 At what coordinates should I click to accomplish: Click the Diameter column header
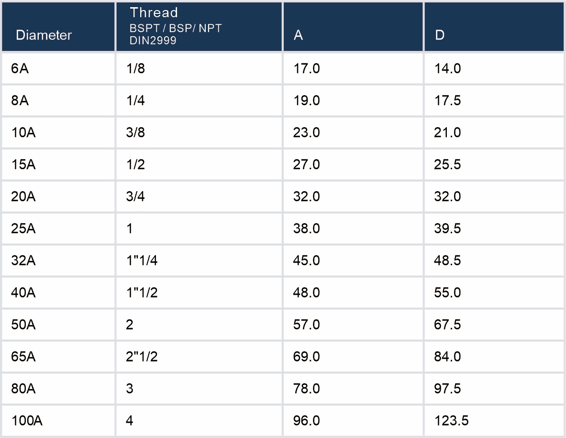44,35
